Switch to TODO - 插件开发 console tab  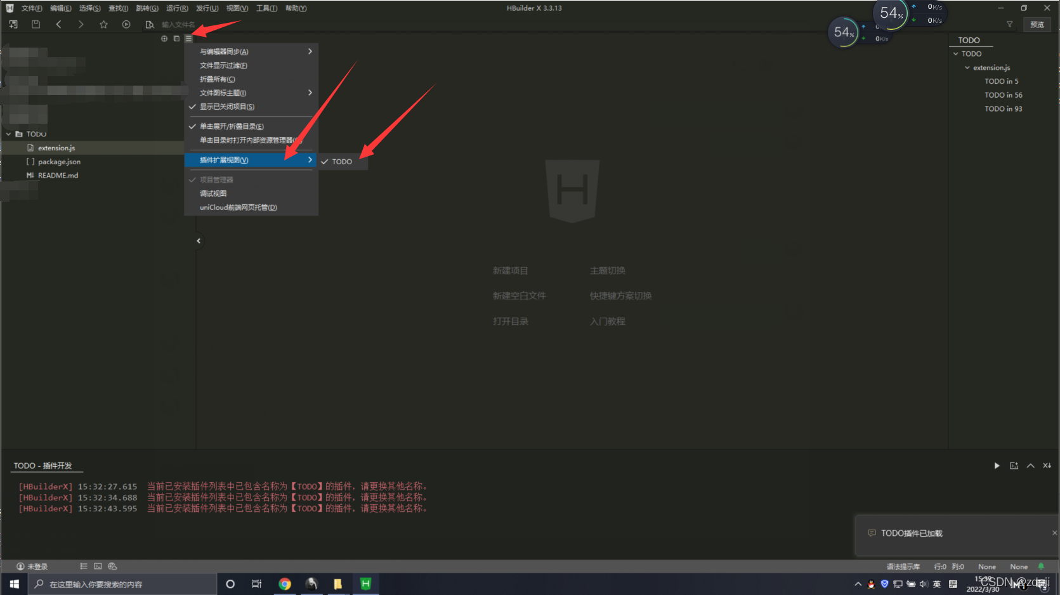pos(43,466)
